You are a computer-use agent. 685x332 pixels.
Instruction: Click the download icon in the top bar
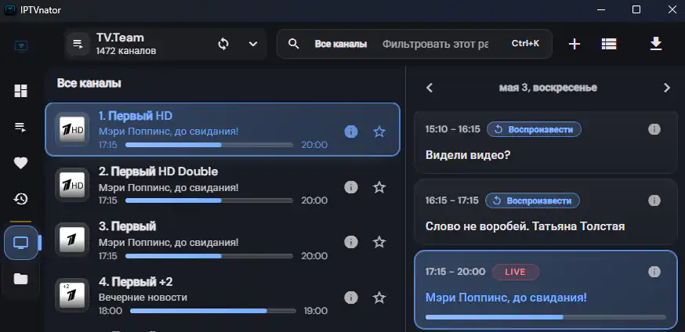(656, 44)
